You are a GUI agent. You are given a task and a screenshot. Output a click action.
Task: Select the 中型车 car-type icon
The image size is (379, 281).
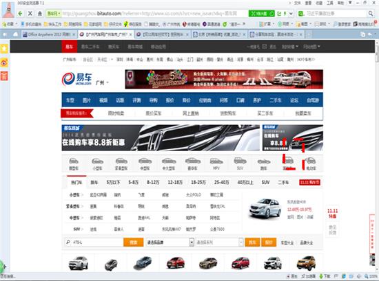click(x=145, y=164)
